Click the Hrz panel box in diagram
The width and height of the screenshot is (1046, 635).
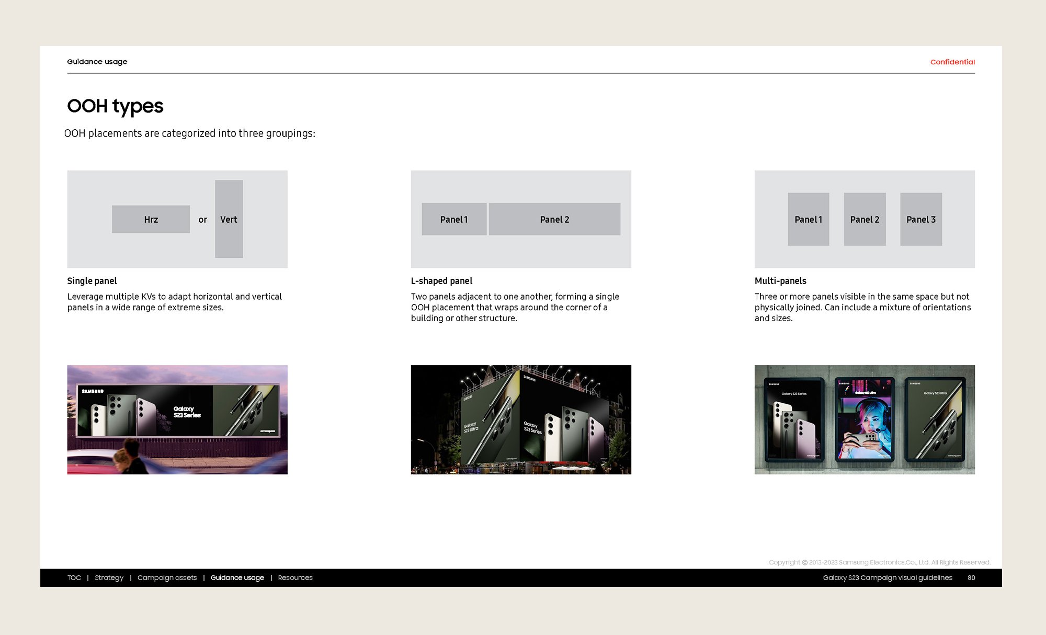[151, 219]
